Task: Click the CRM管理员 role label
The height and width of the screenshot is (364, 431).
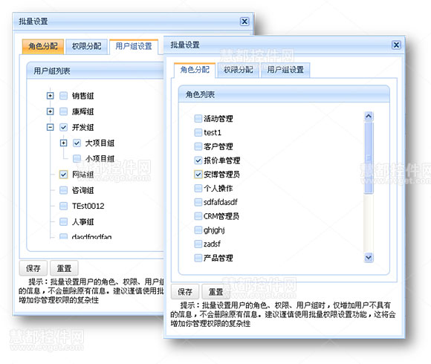Action: [221, 216]
